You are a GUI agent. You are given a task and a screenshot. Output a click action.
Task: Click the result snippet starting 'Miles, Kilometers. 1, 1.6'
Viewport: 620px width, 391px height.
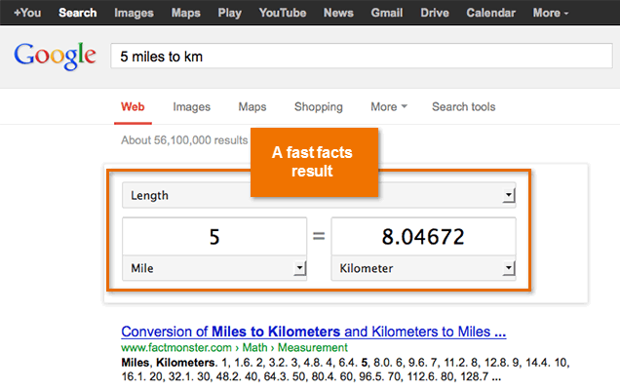[x=345, y=370]
